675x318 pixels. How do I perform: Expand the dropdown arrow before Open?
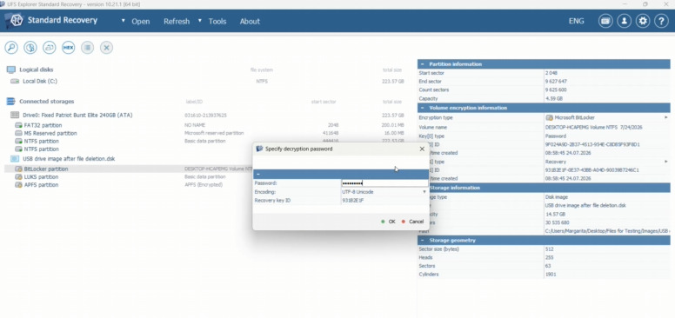124,20
